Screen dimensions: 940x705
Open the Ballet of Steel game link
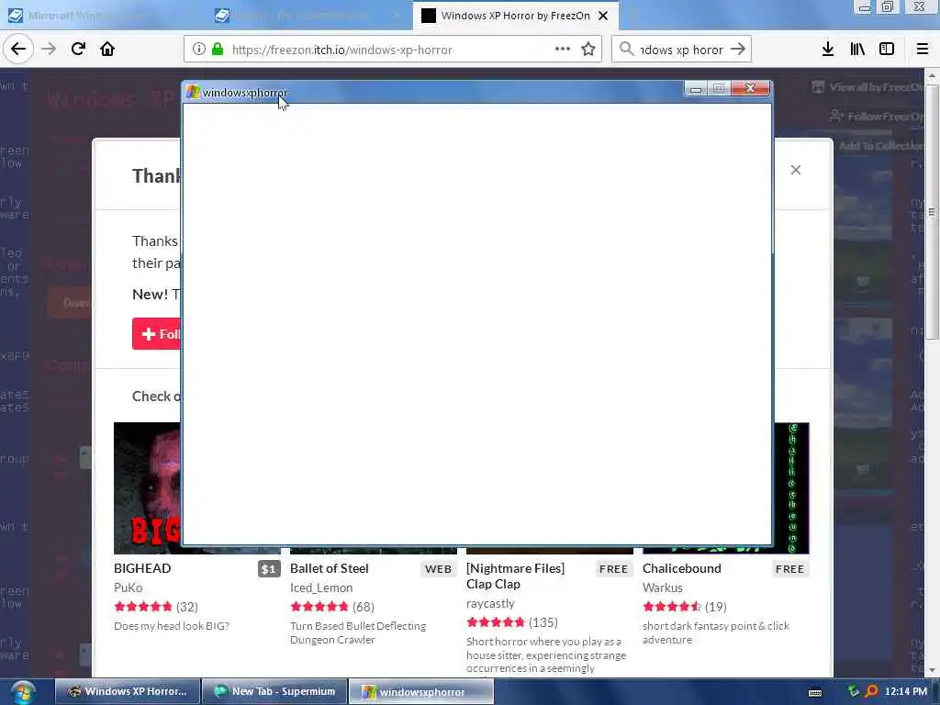(x=330, y=568)
